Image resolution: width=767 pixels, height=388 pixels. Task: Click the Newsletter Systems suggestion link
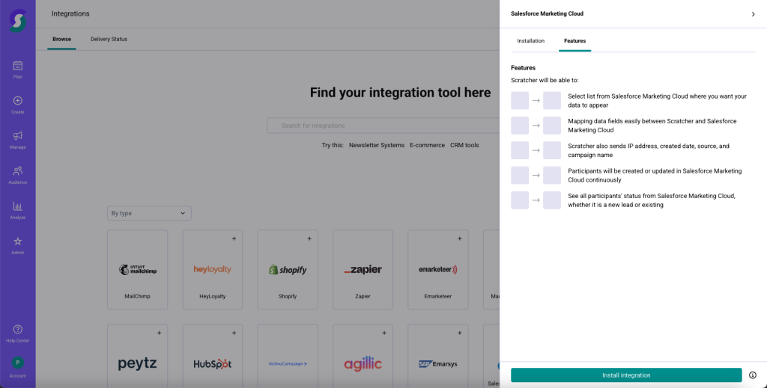click(x=376, y=145)
